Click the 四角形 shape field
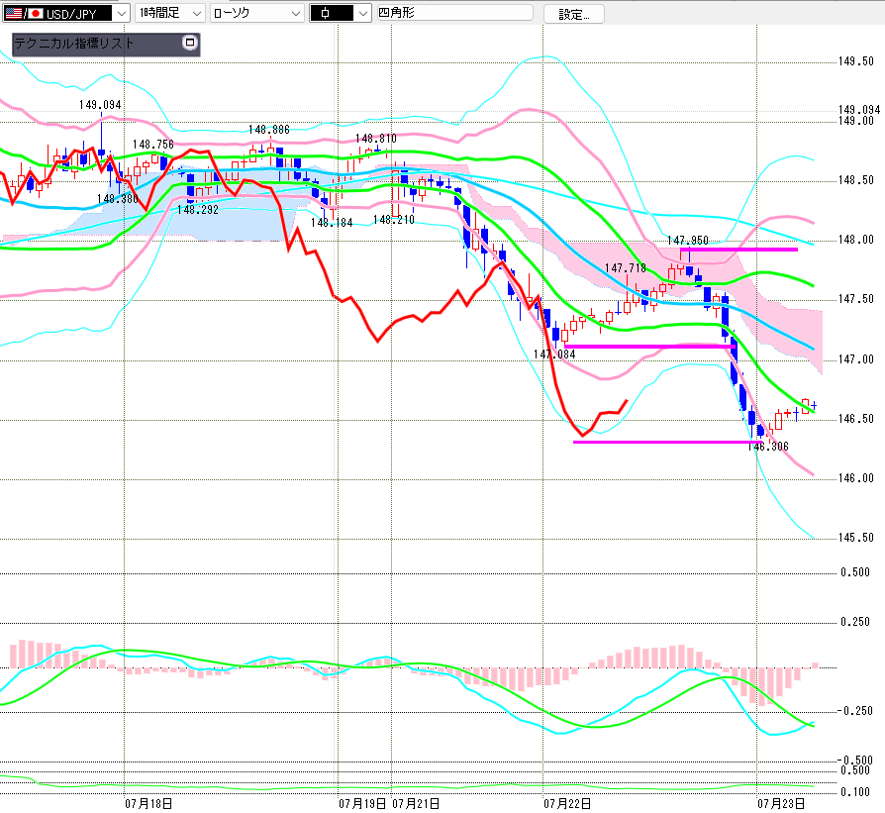 tap(454, 13)
